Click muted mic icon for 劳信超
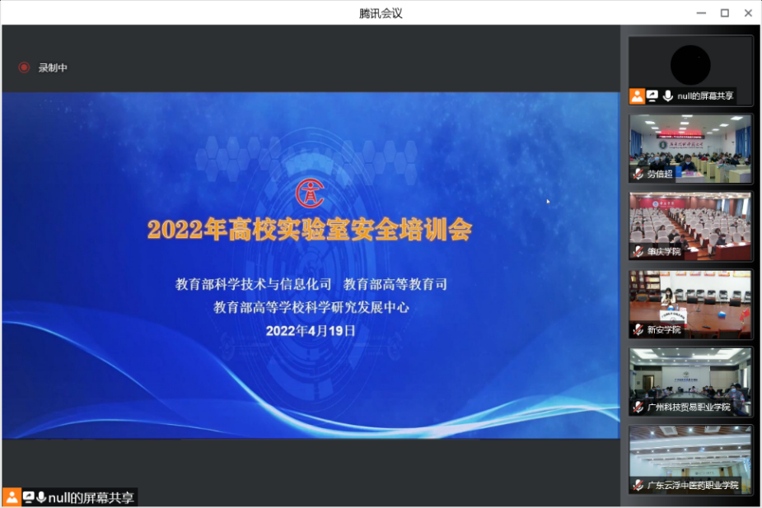This screenshot has height=508, width=762. coord(638,174)
